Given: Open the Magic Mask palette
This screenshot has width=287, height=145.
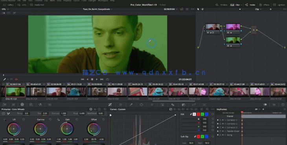Looking at the screenshot, I should (162, 105).
